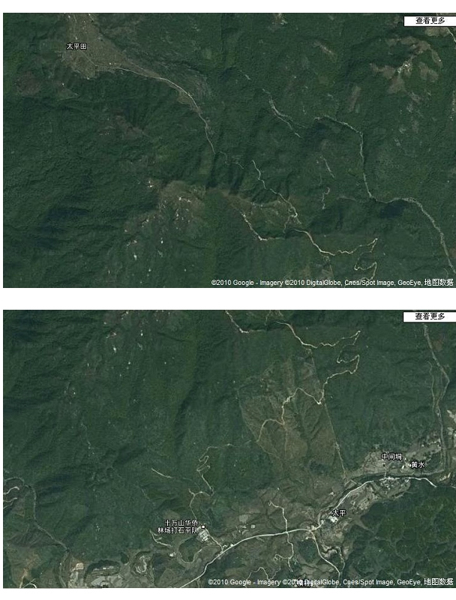Viewport: 456px width, 600px height.
Task: Select the 中间垌 place label
Action: click(x=391, y=457)
